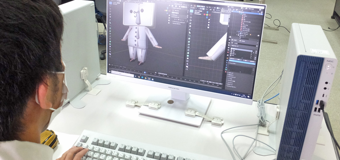Open the ビュー menu in right viewport header
Screen dimensions: 340x160
(207, 9)
